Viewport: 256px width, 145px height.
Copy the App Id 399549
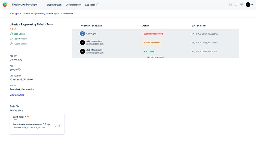pos(20,70)
